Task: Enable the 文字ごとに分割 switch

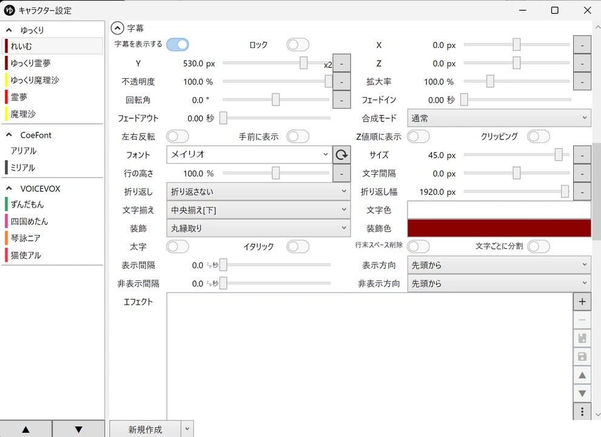Action: point(539,246)
